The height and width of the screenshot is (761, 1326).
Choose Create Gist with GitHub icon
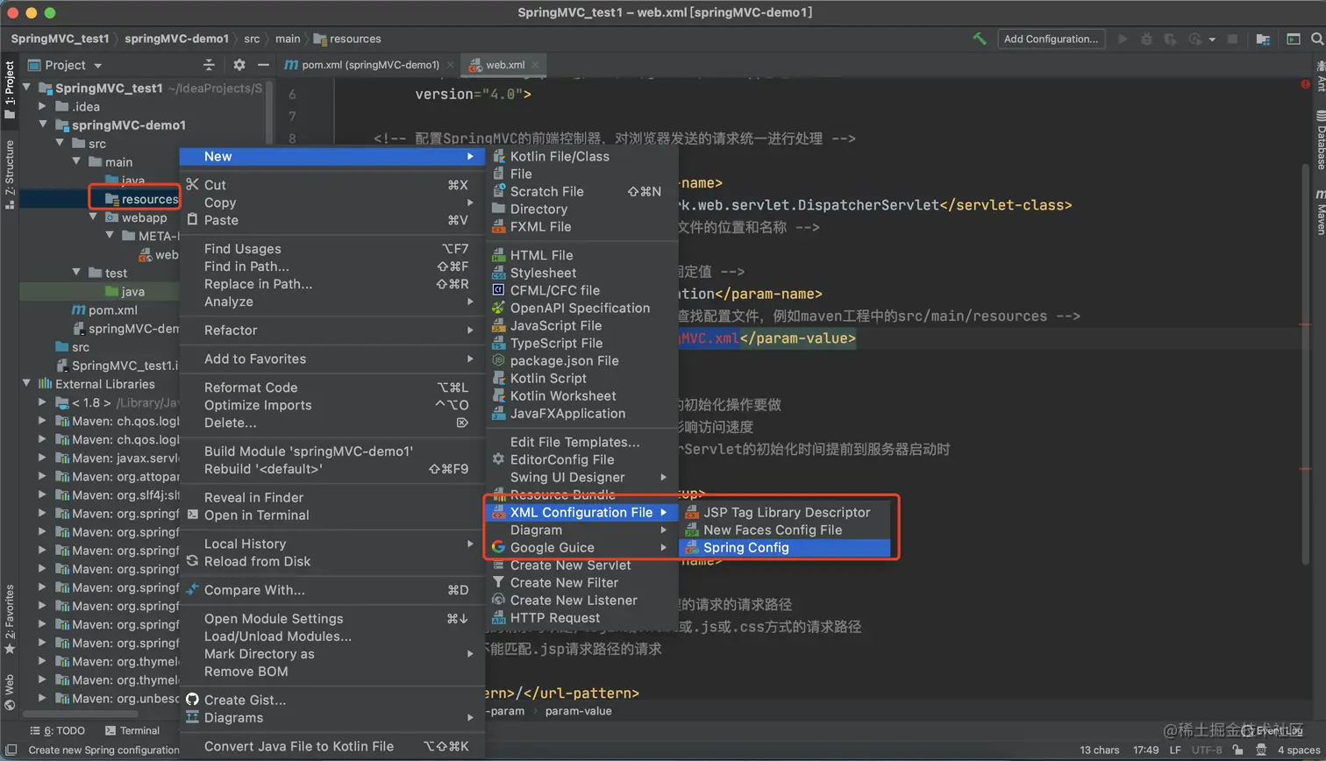click(x=331, y=700)
